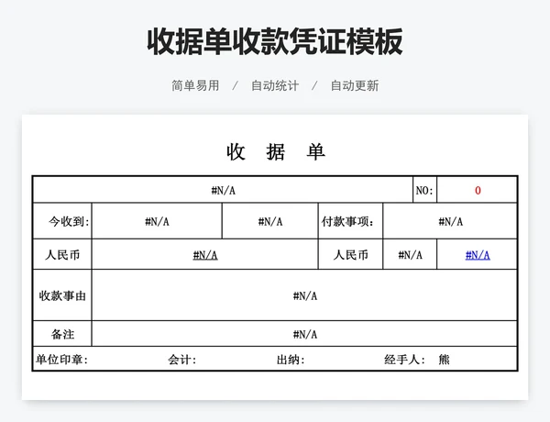
Task: Select the red 0 receipt number cell
Action: point(477,190)
